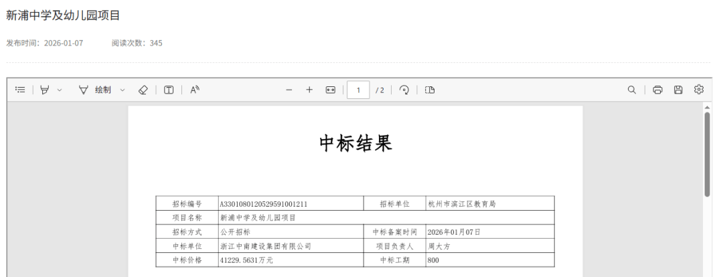
Task: Open the PDF viewer settings gear
Action: pos(699,90)
